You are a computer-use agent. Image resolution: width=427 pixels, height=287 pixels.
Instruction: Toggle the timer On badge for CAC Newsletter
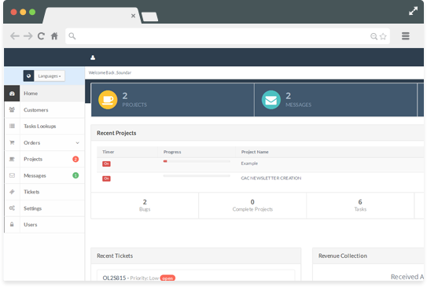106,178
